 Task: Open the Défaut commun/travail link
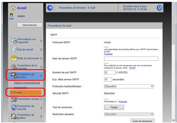pyautogui.click(x=27, y=83)
